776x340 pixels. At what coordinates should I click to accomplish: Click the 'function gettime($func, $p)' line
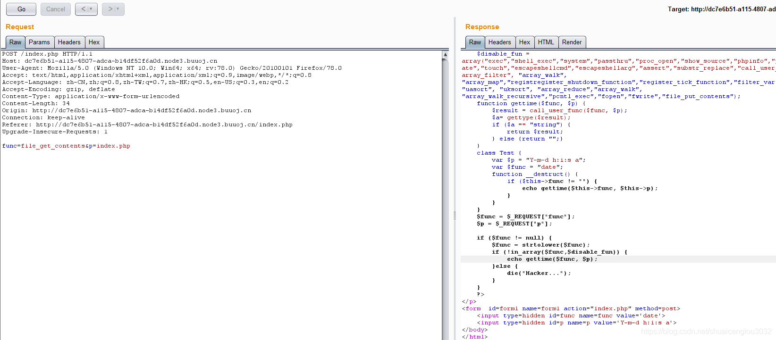531,103
